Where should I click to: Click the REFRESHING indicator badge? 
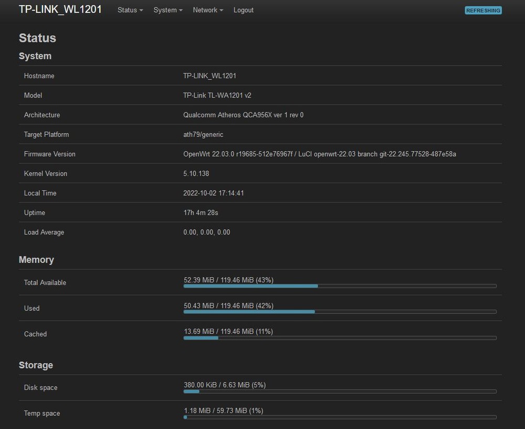[x=483, y=11]
